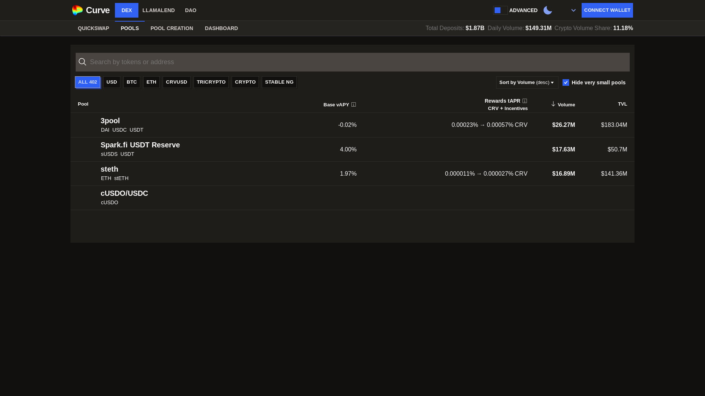The height and width of the screenshot is (396, 705).
Task: Open the DASHBOARD page
Action: [221, 28]
